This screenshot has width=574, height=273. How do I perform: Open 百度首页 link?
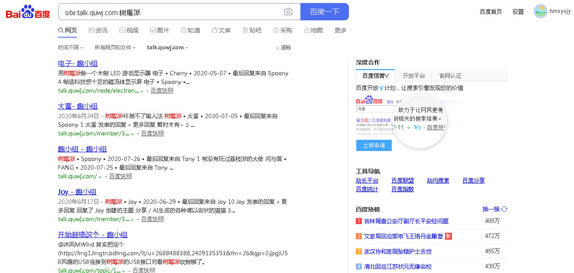[491, 12]
